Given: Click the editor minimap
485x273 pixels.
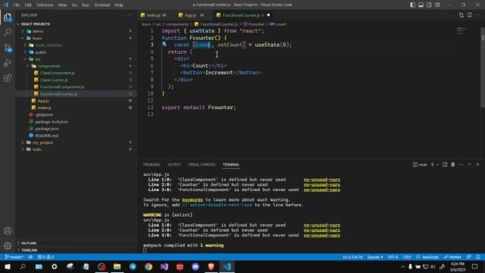Looking at the screenshot, I should tap(462, 30).
